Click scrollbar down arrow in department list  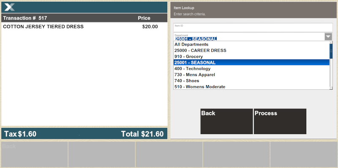coord(331,88)
